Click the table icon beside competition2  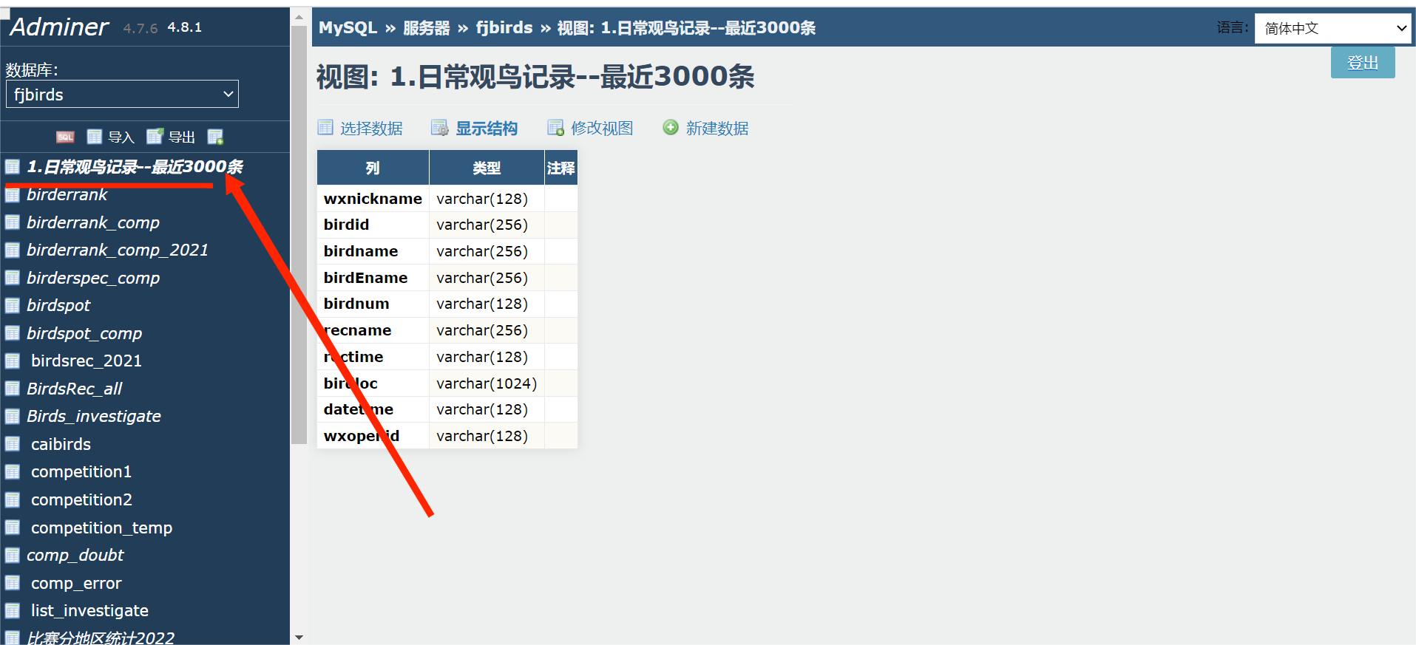coord(13,500)
